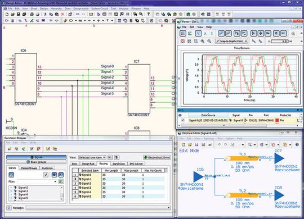Click the lightbulb icon in Design Editor toolbar
The height and width of the screenshot is (219, 304).
click(x=149, y=14)
